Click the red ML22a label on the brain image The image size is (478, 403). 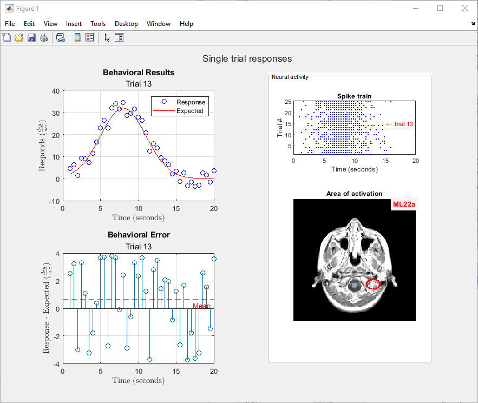(x=404, y=204)
